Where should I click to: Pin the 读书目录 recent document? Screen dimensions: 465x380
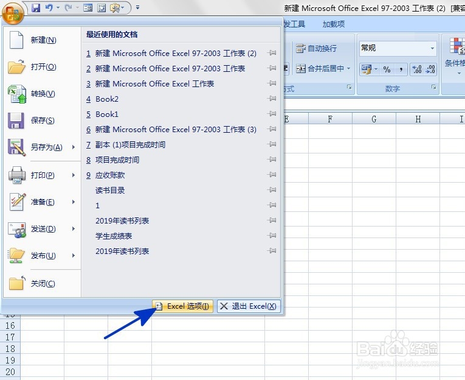(x=271, y=190)
